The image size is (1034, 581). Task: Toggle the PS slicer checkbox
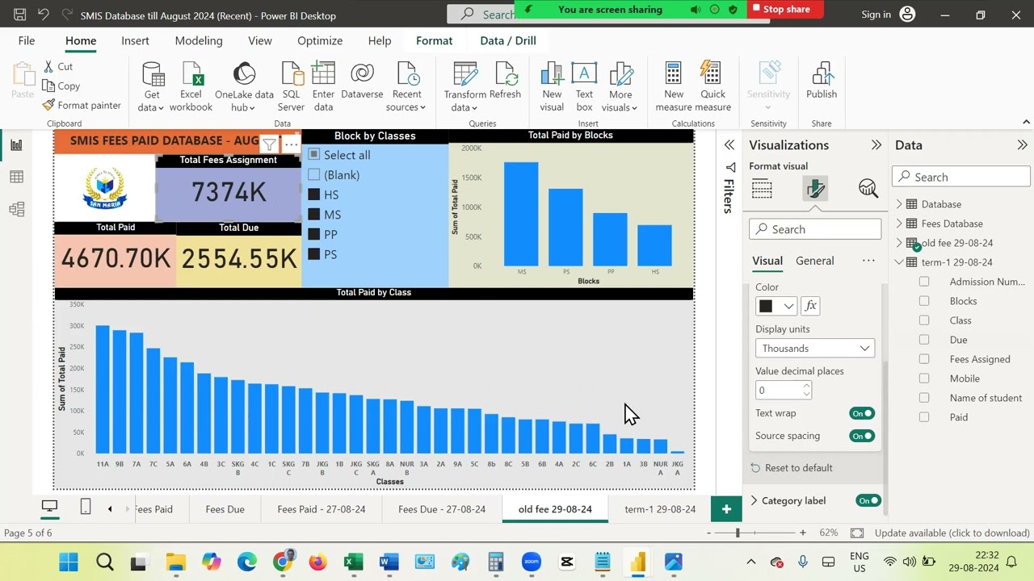(314, 254)
